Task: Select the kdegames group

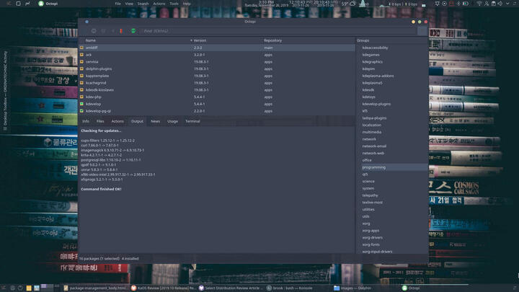Action: pos(371,55)
